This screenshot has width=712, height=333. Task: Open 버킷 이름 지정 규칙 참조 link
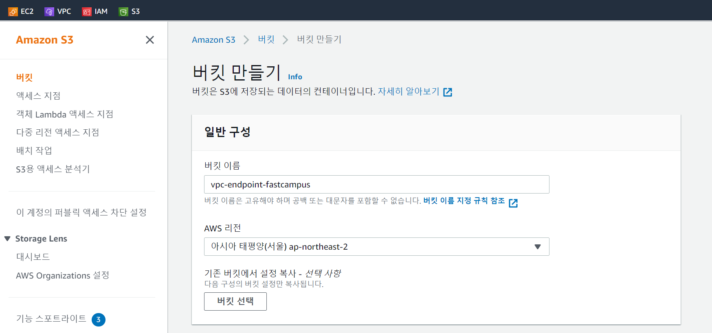click(464, 200)
